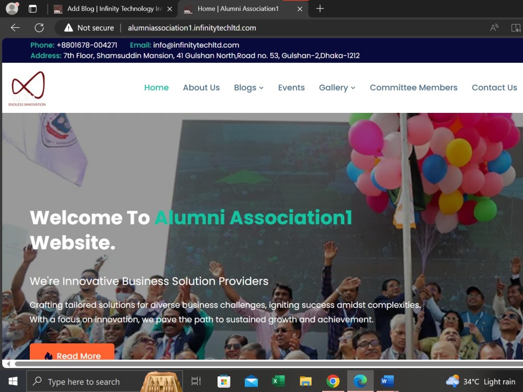
Task: Expand the Blogs dropdown menu
Action: pyautogui.click(x=249, y=88)
